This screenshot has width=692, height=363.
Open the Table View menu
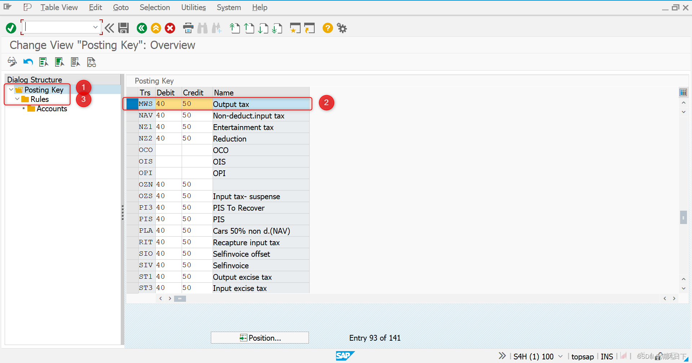pyautogui.click(x=59, y=7)
